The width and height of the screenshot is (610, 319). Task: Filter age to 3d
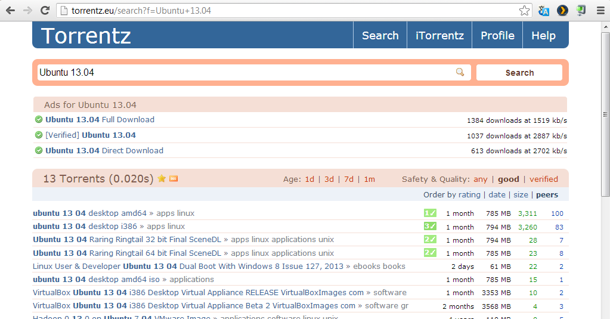point(329,179)
